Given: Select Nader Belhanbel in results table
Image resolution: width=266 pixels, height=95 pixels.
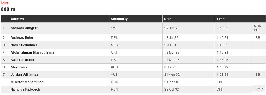Looking at the screenshot, I should click(24, 45).
